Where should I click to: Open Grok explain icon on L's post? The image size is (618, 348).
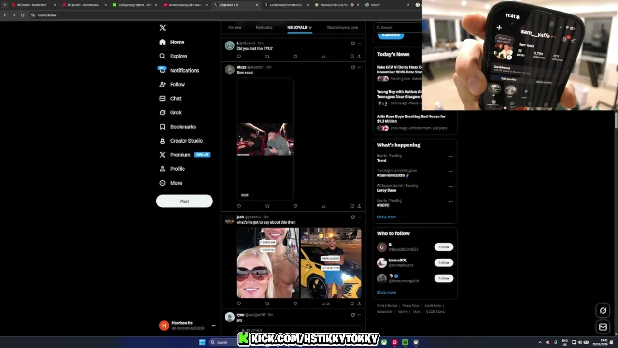pos(352,43)
